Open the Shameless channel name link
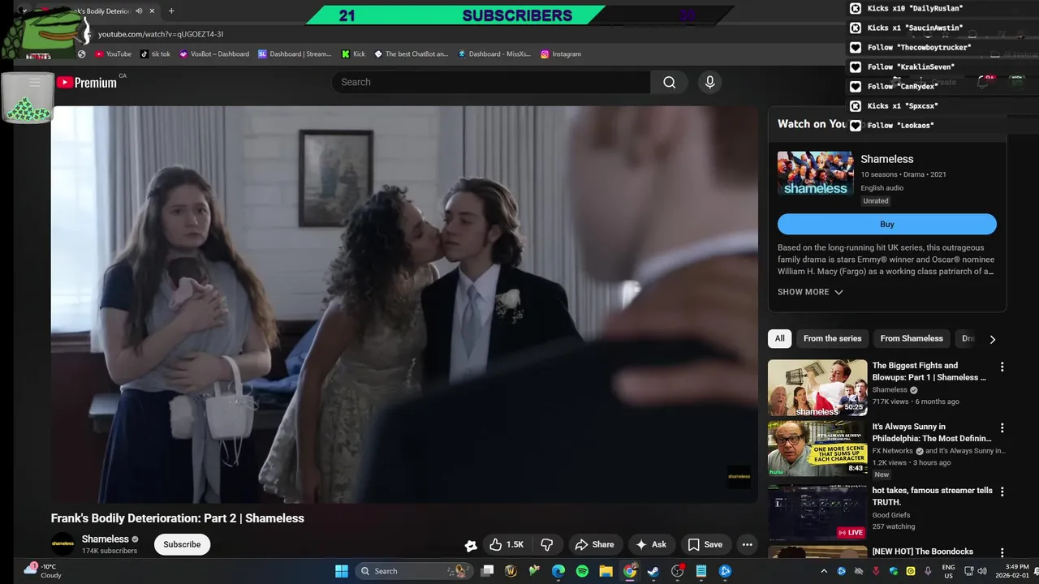This screenshot has height=584, width=1039. coord(105,539)
